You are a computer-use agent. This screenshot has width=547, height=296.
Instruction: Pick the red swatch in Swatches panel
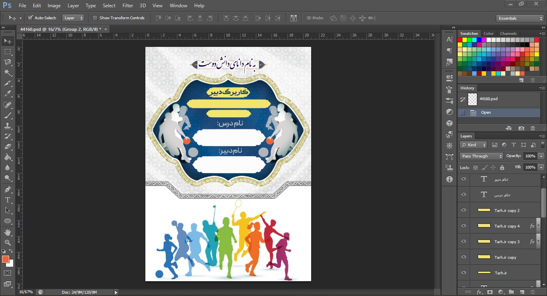coord(460,40)
